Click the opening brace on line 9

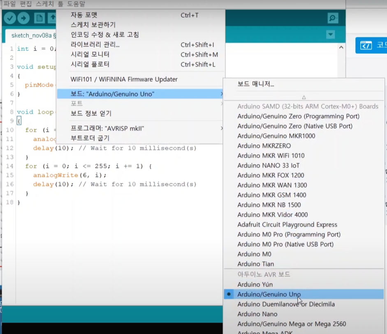(19, 121)
